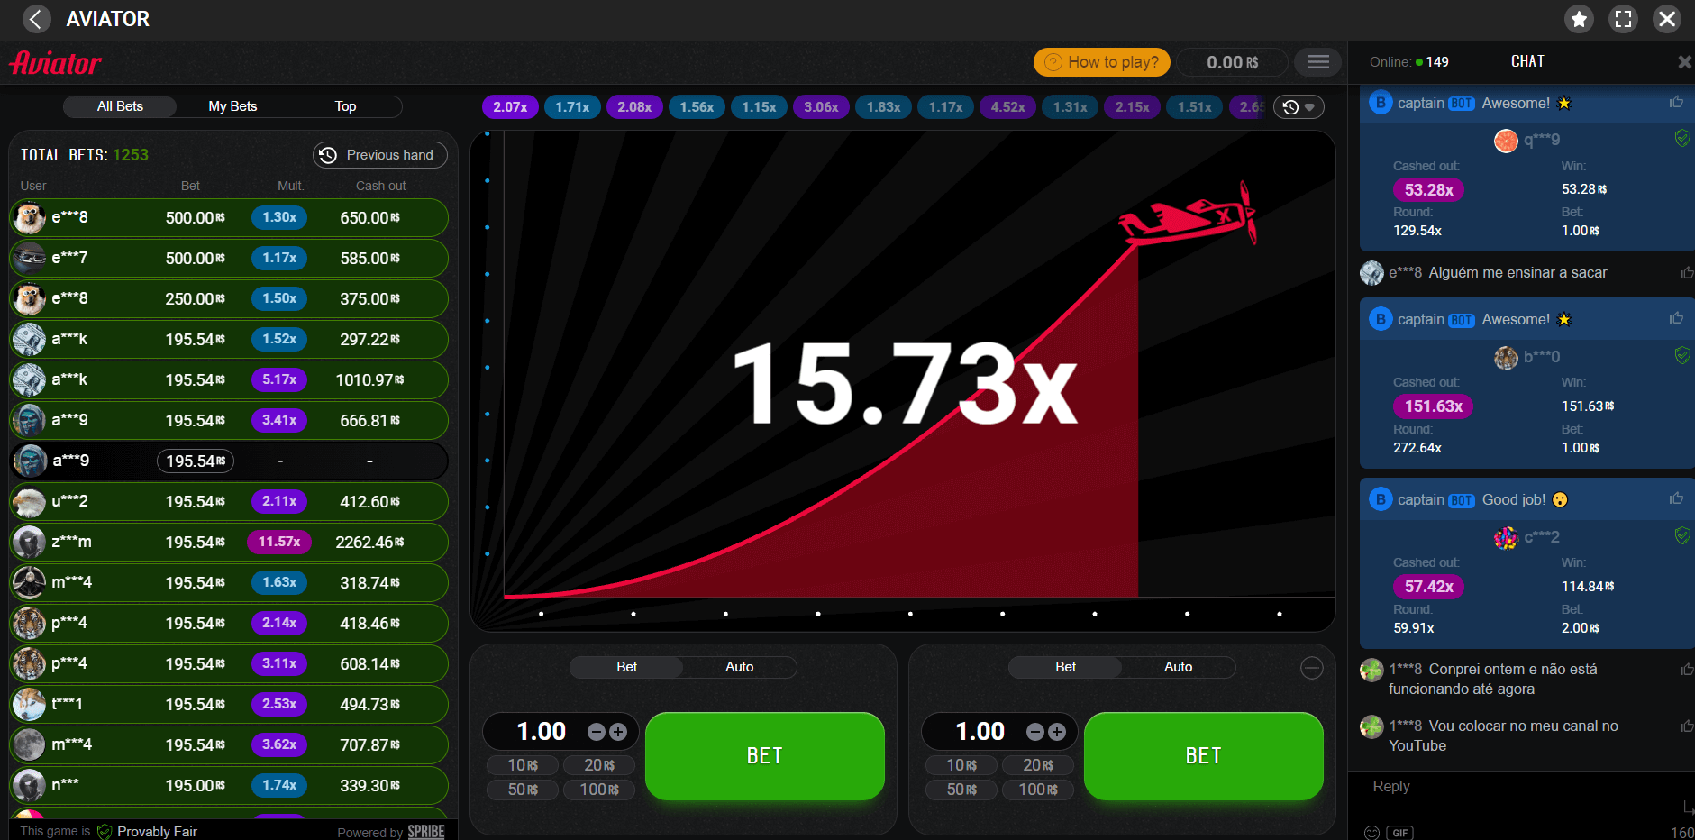The width and height of the screenshot is (1695, 840).
Task: Select Bet mode in the left panel
Action: (x=626, y=667)
